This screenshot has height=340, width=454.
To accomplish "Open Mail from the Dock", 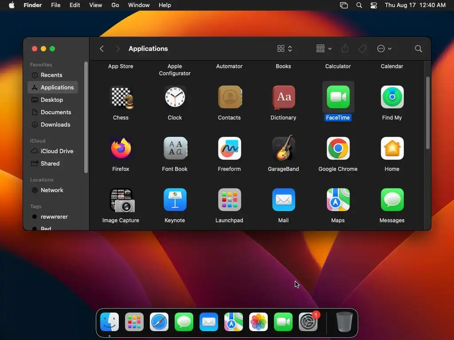I will point(209,322).
